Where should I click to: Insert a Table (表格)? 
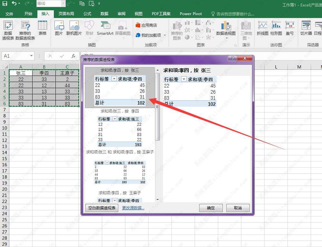[x=43, y=28]
